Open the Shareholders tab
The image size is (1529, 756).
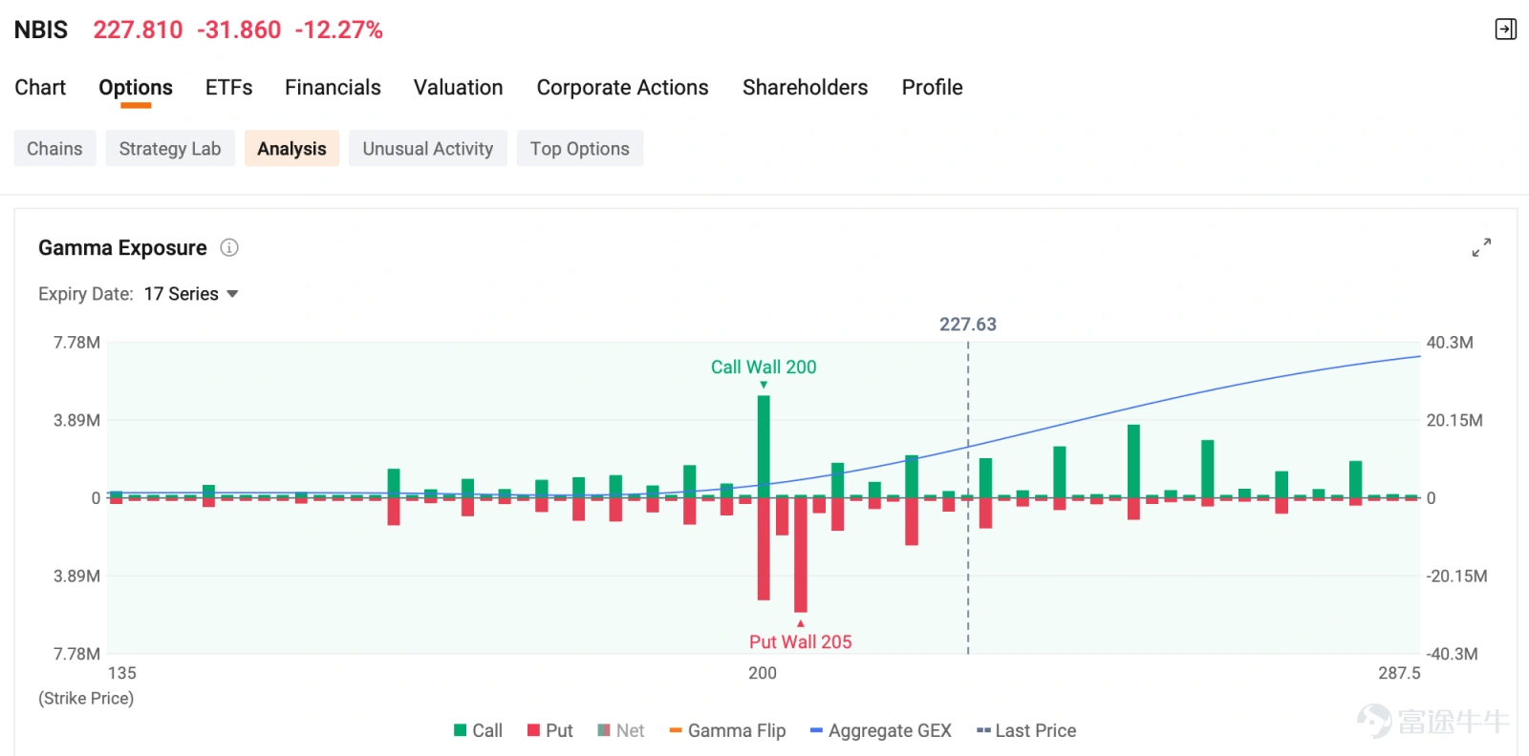806,88
